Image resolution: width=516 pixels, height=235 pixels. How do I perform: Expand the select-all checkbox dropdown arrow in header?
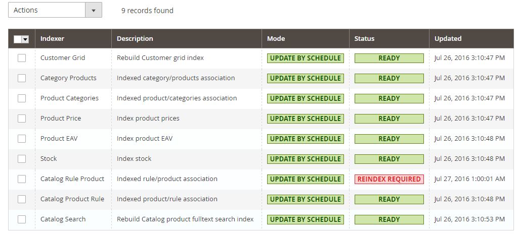(x=25, y=39)
